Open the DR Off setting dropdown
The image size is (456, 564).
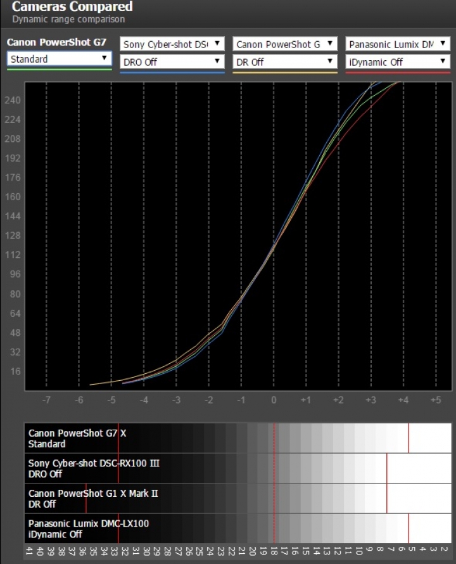[x=285, y=62]
